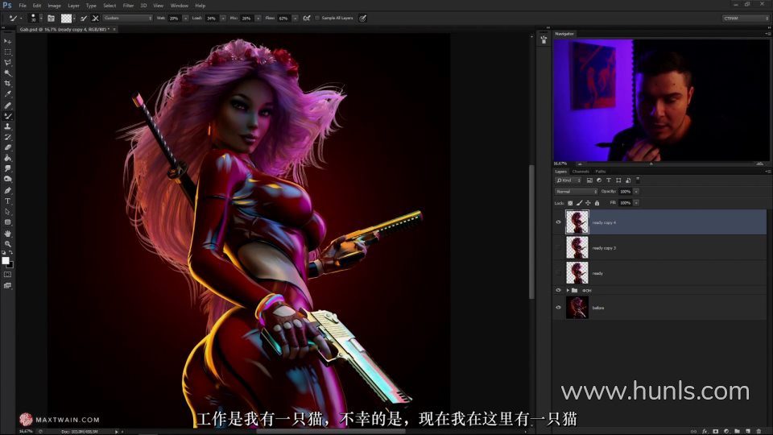
Task: Select the Healing Brush tool
Action: (x=7, y=106)
